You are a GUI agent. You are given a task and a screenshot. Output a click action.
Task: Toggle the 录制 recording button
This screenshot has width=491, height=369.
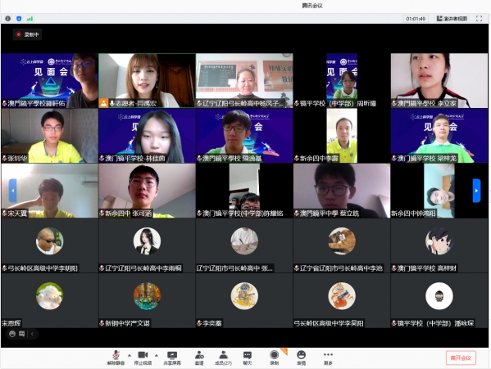click(275, 358)
